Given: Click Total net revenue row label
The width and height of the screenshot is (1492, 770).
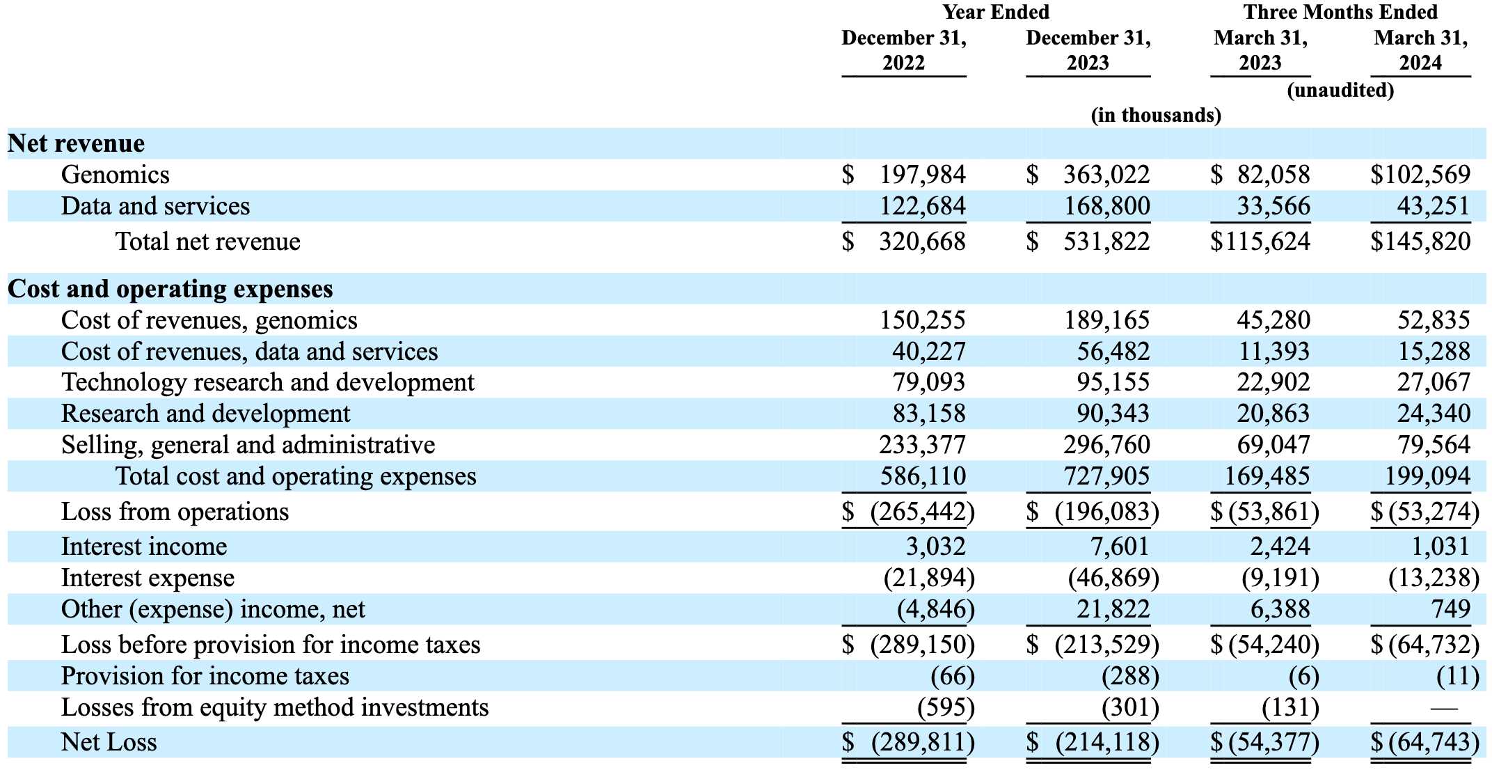Looking at the screenshot, I should [207, 242].
